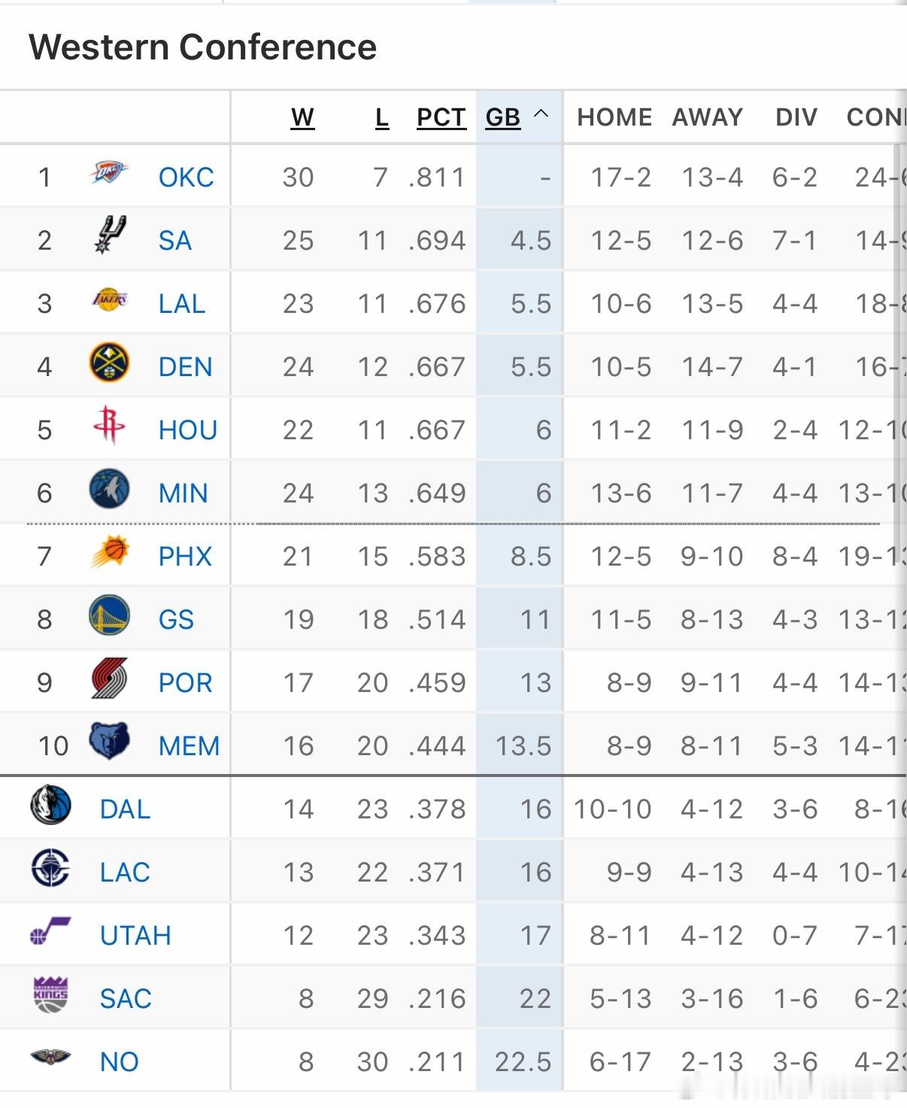Click the Portland Trail Blazers logo
This screenshot has height=1108, width=907.
pos(109,678)
